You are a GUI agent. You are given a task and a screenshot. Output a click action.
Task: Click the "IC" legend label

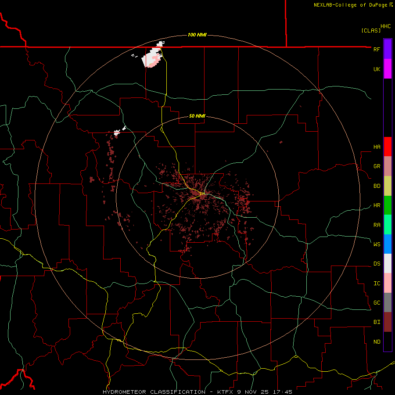[377, 284]
